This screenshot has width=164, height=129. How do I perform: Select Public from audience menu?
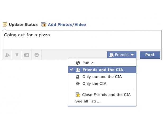click(102, 63)
